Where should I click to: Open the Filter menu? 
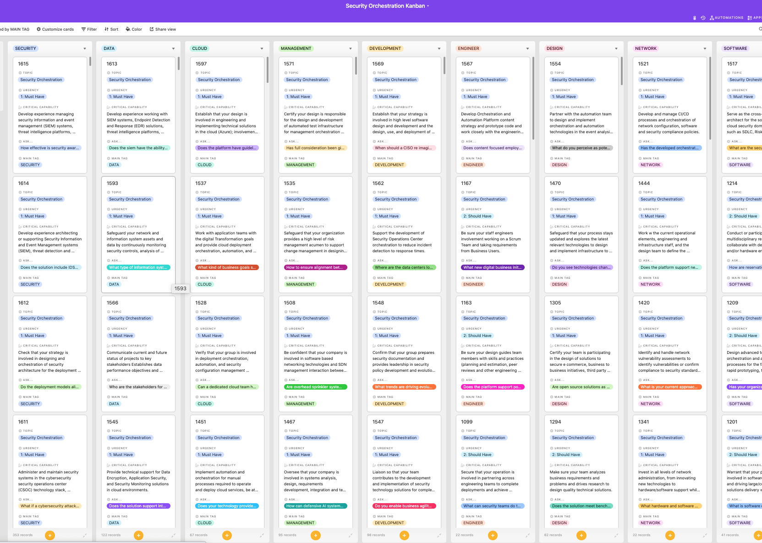point(89,29)
